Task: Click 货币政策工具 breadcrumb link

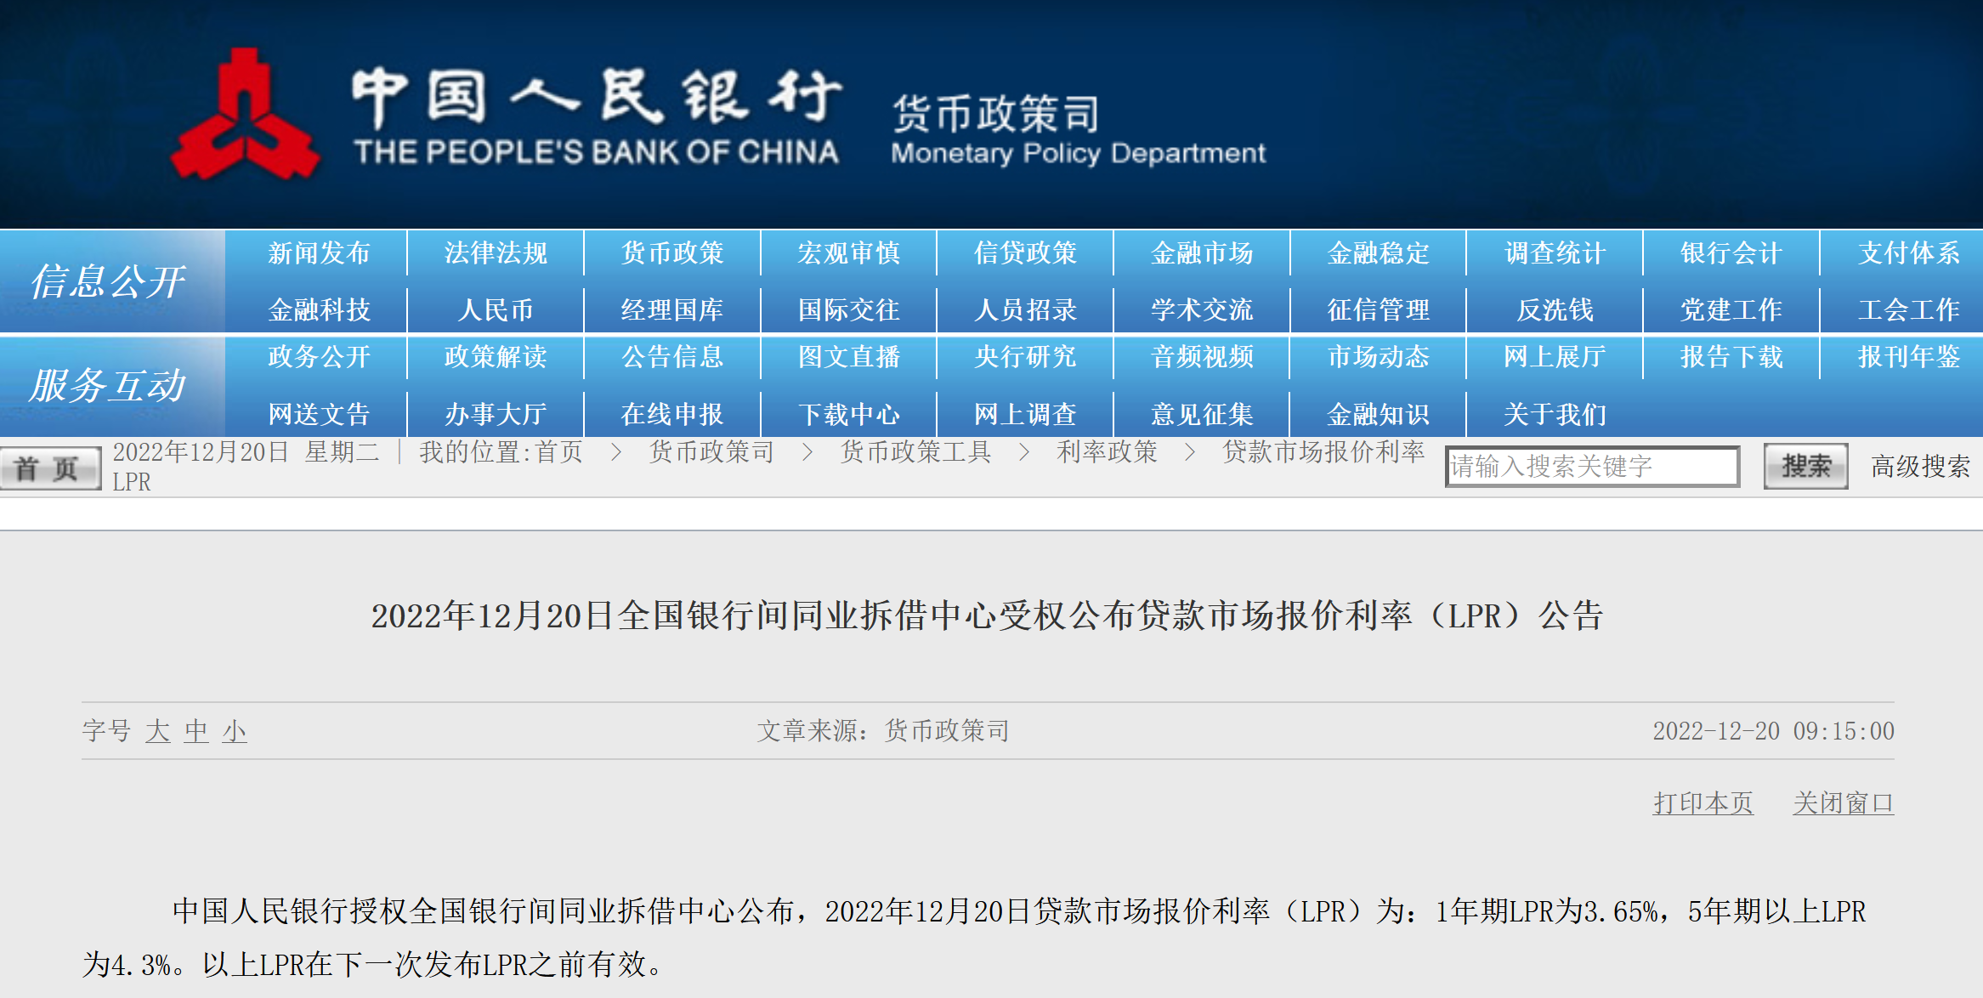Action: [915, 452]
